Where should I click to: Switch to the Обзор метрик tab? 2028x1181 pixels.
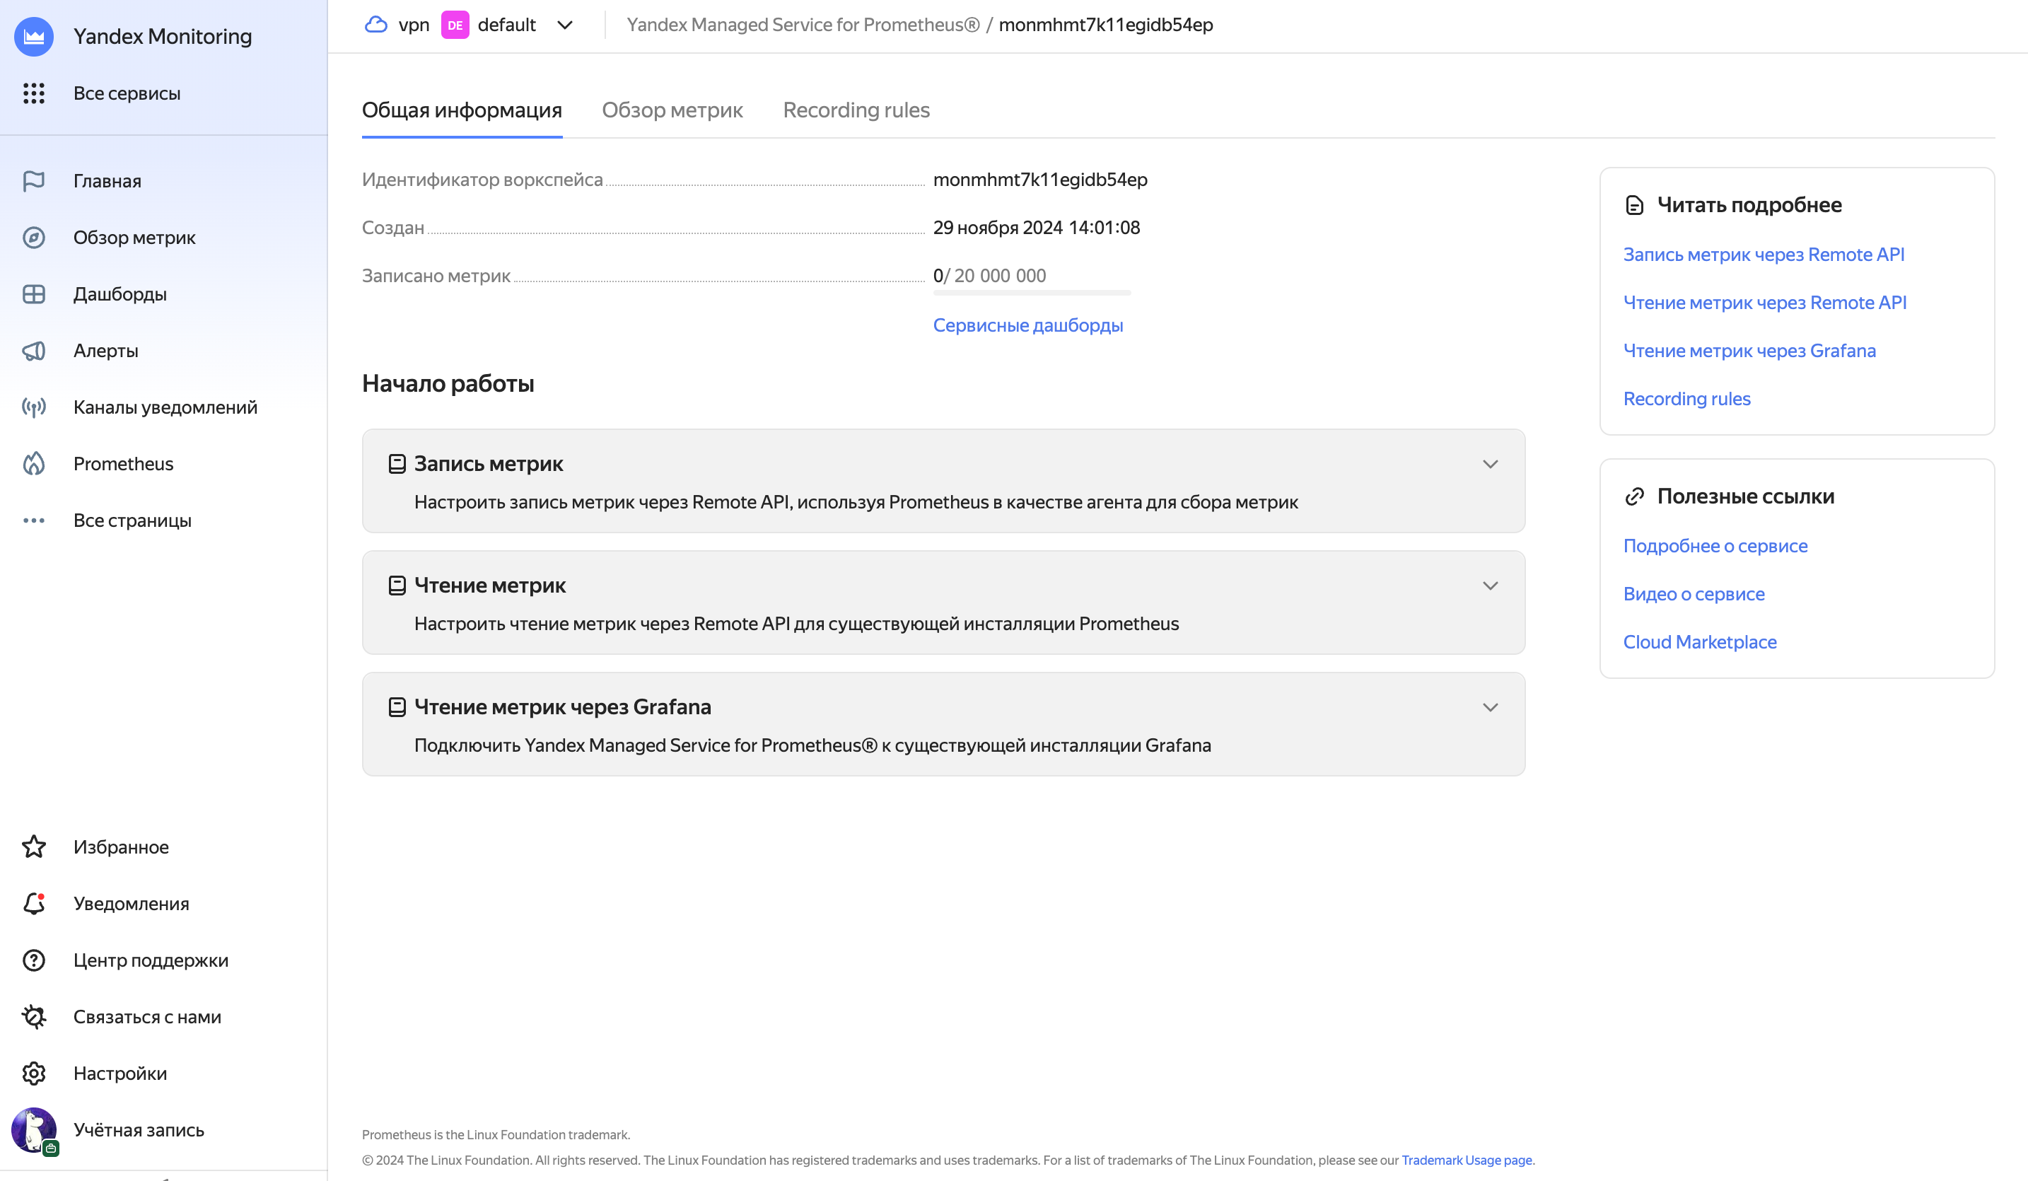tap(672, 110)
